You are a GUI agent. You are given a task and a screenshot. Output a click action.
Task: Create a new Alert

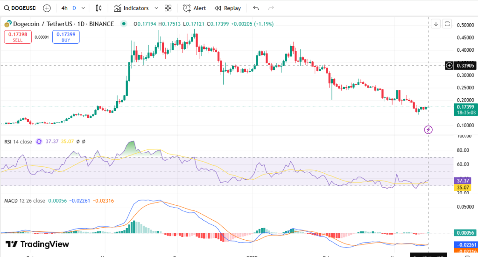[195, 8]
